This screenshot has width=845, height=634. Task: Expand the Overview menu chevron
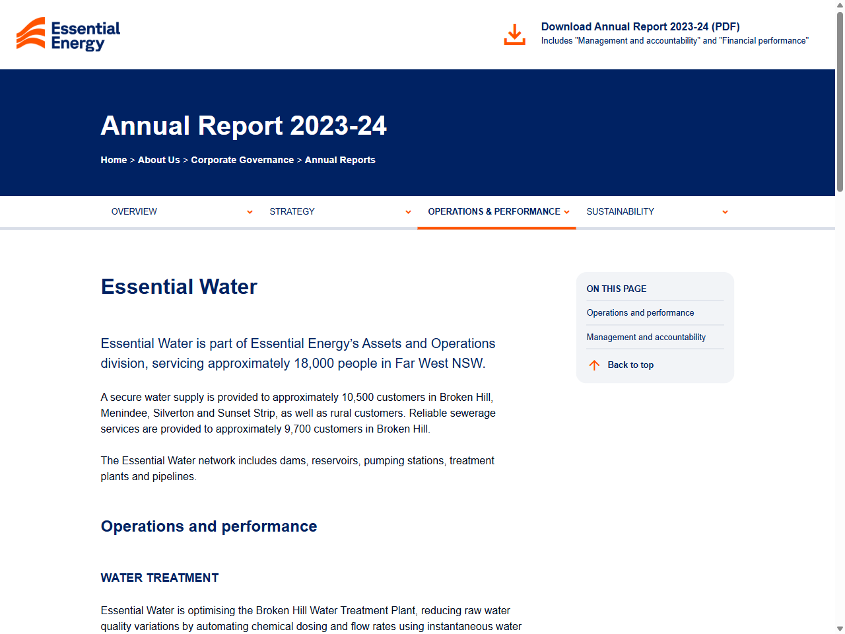[250, 212]
